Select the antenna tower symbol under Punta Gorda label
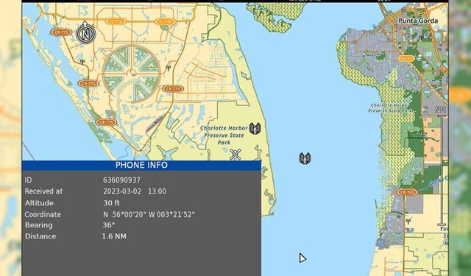Screen dimensions: 471x276 pos(421,38)
